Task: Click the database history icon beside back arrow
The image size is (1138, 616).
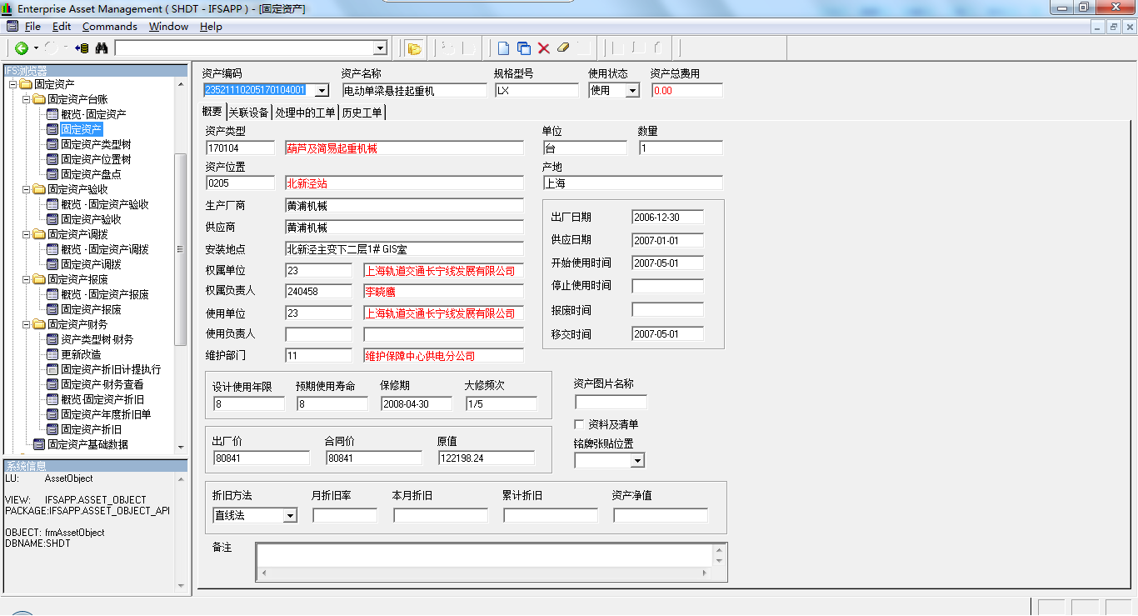Action: [x=81, y=48]
